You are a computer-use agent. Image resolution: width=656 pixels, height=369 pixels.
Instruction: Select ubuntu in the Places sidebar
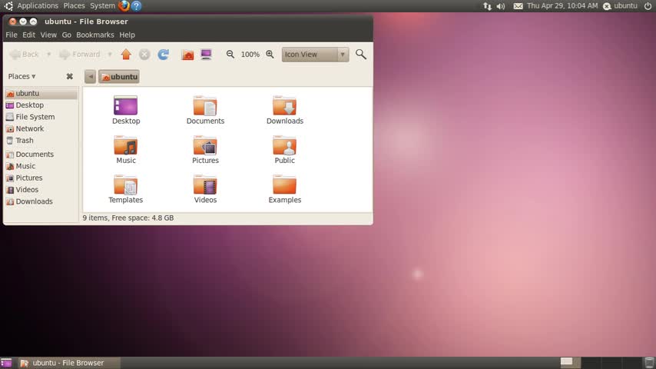click(41, 93)
